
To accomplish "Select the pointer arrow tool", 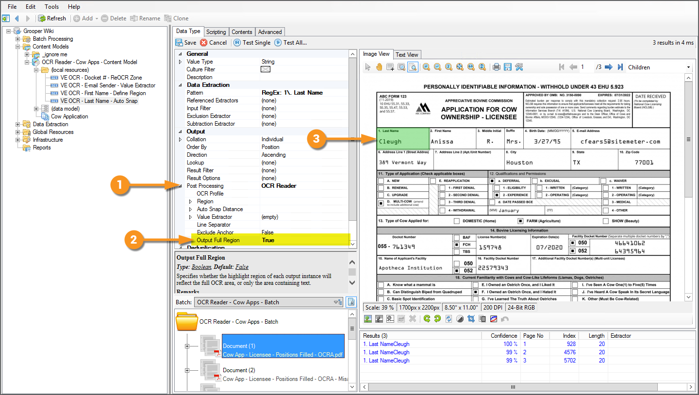I will pos(368,67).
